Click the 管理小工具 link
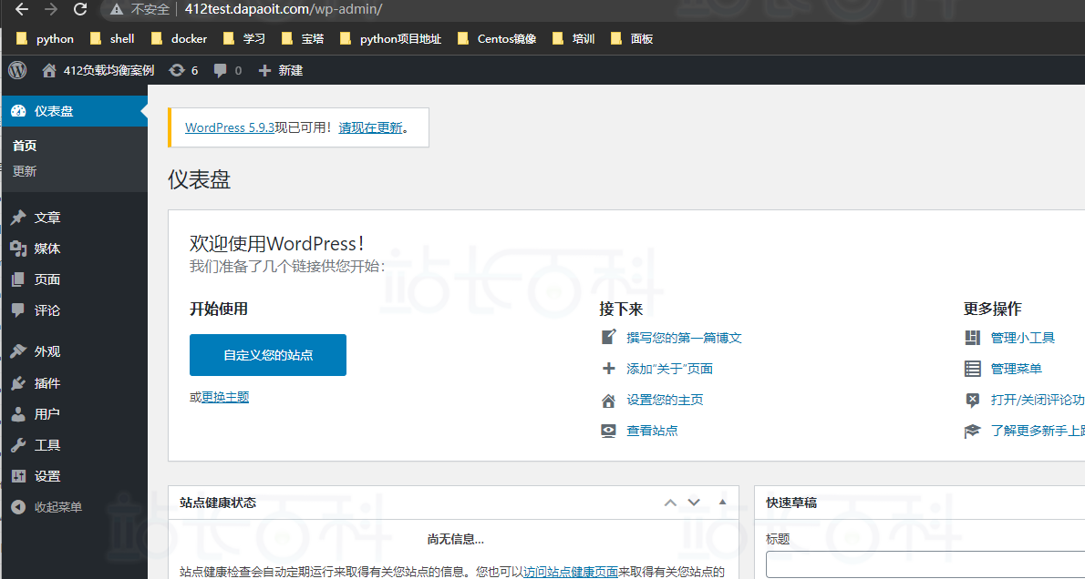 1023,338
